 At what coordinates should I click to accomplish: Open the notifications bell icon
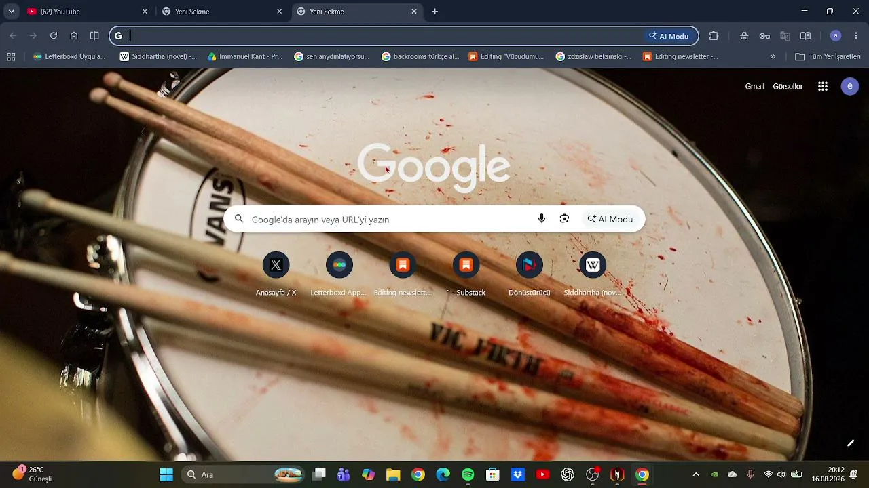[x=854, y=474]
